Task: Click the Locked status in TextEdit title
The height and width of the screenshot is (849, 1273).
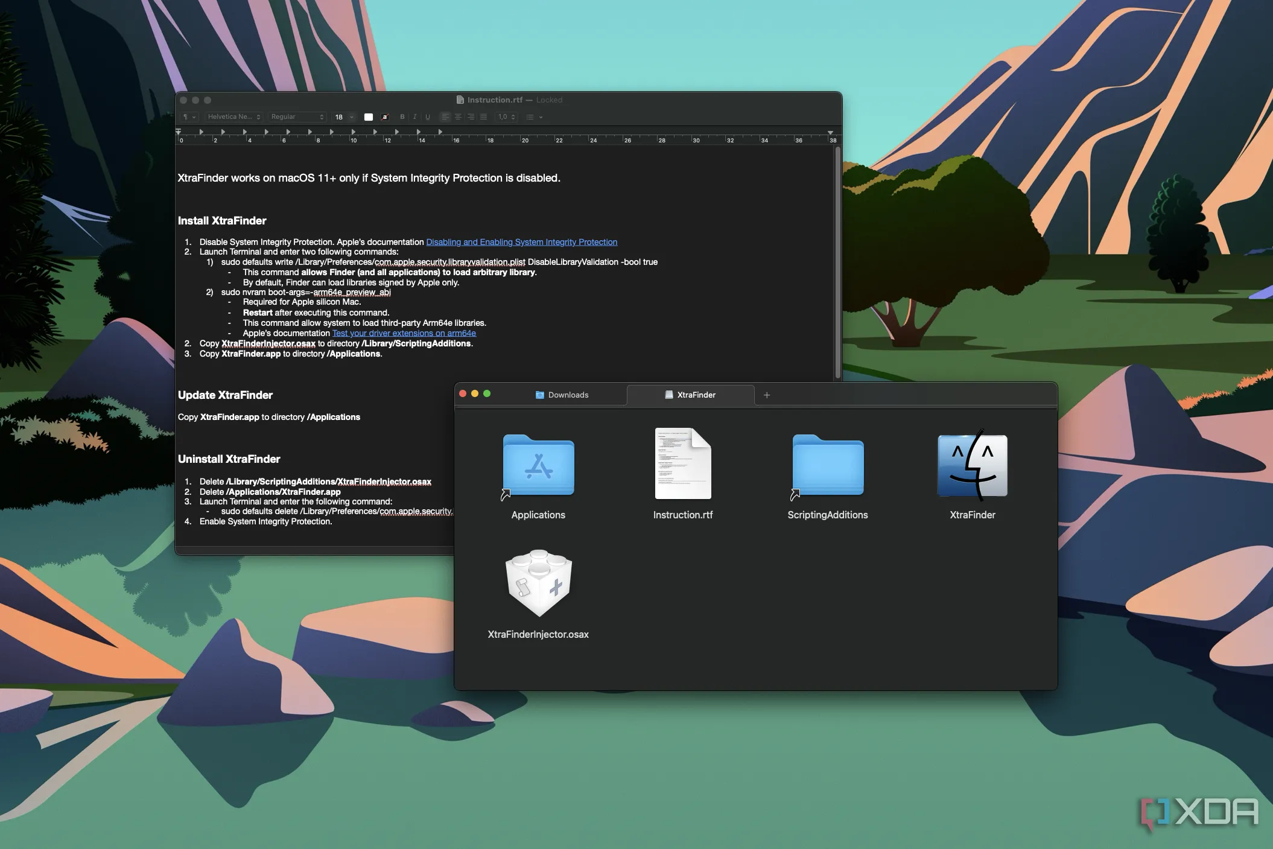Action: click(549, 100)
